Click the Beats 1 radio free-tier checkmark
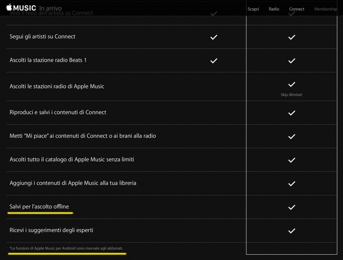343x260 pixels. [213, 60]
